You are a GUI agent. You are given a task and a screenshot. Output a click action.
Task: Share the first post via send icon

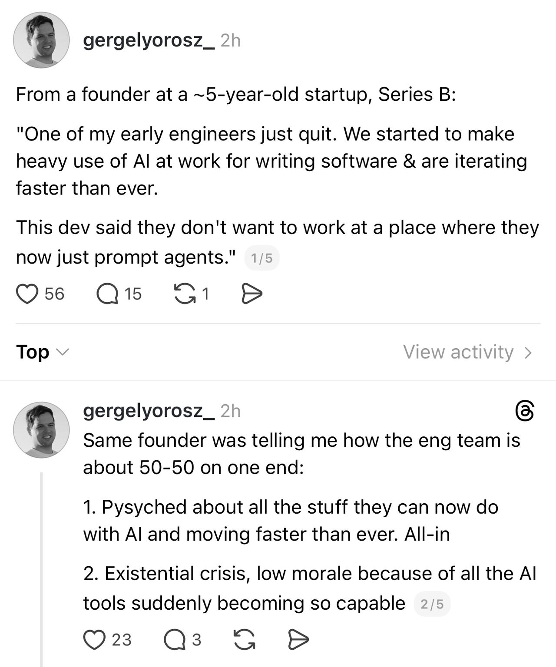coord(252,294)
